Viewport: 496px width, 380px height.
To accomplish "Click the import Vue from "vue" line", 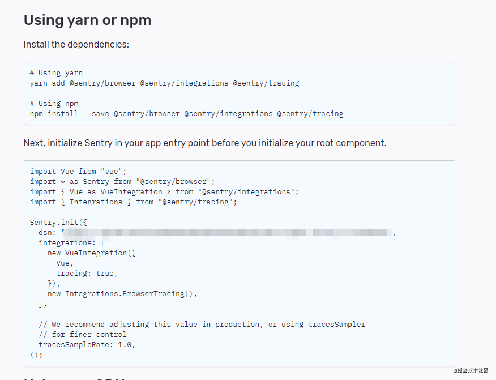I will click(x=78, y=171).
